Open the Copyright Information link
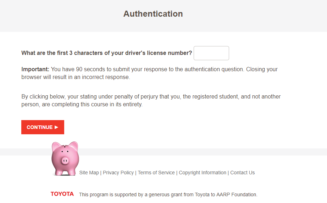The width and height of the screenshot is (327, 203). (x=203, y=173)
